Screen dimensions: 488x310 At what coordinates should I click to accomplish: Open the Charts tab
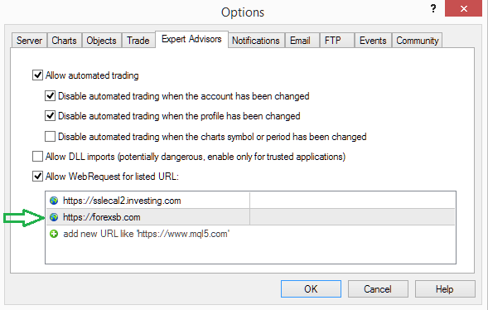coord(64,41)
